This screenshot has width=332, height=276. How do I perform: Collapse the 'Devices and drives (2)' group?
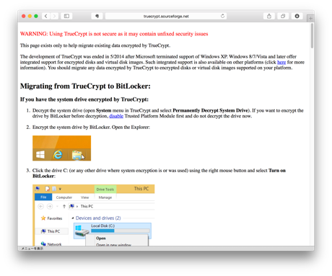click(x=72, y=218)
